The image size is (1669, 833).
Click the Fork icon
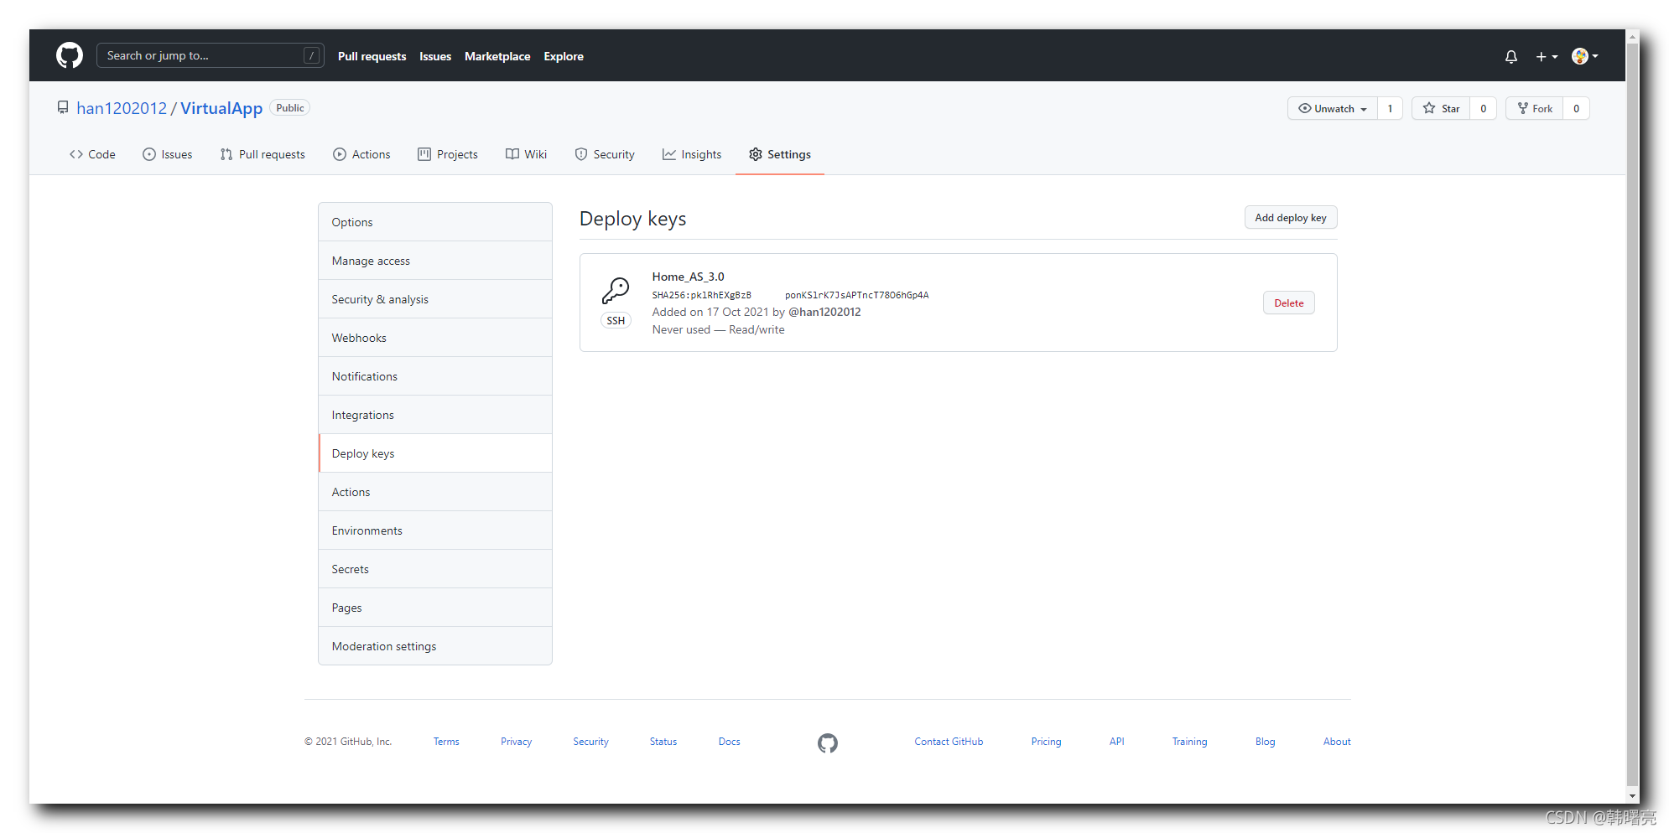pyautogui.click(x=1521, y=108)
